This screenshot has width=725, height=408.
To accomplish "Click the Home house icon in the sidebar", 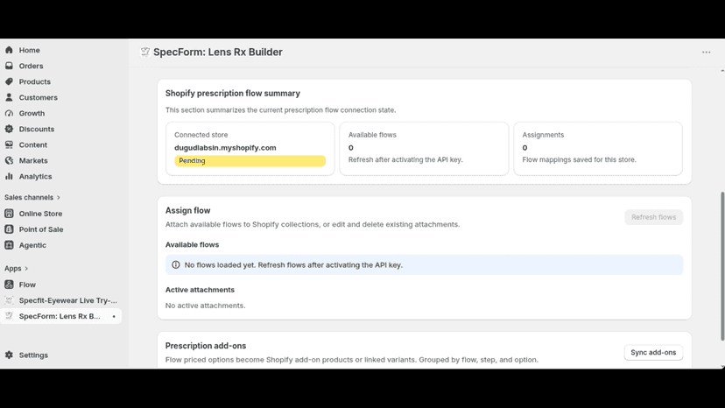I will click(x=9, y=50).
